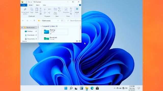Open the Widgets panel on taskbar
163x91 pixels.
(81, 88)
